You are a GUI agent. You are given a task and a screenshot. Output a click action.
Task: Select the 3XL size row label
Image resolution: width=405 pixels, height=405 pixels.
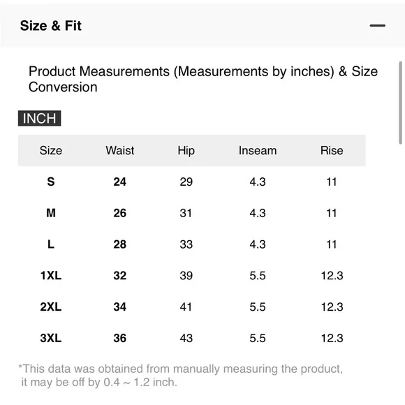click(51, 338)
